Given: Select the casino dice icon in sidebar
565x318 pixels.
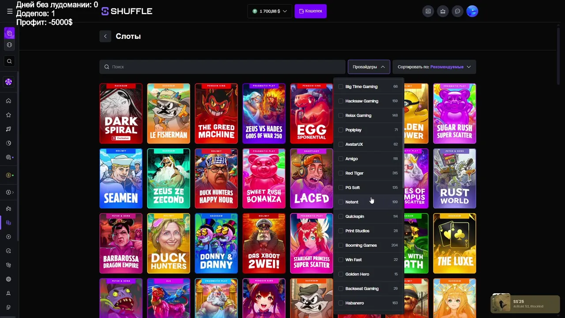Looking at the screenshot, I should [9, 33].
